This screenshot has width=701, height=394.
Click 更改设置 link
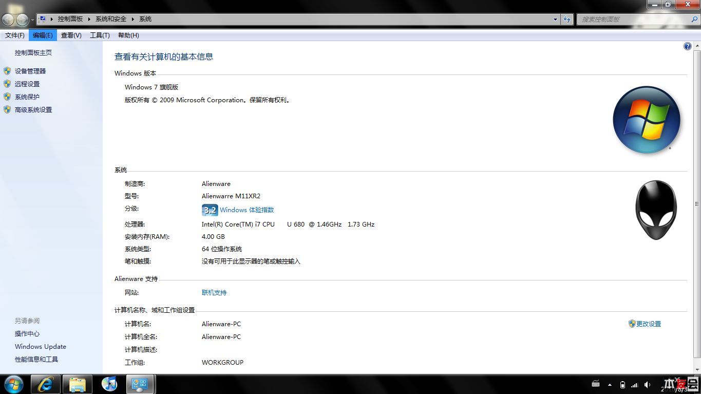tap(649, 324)
